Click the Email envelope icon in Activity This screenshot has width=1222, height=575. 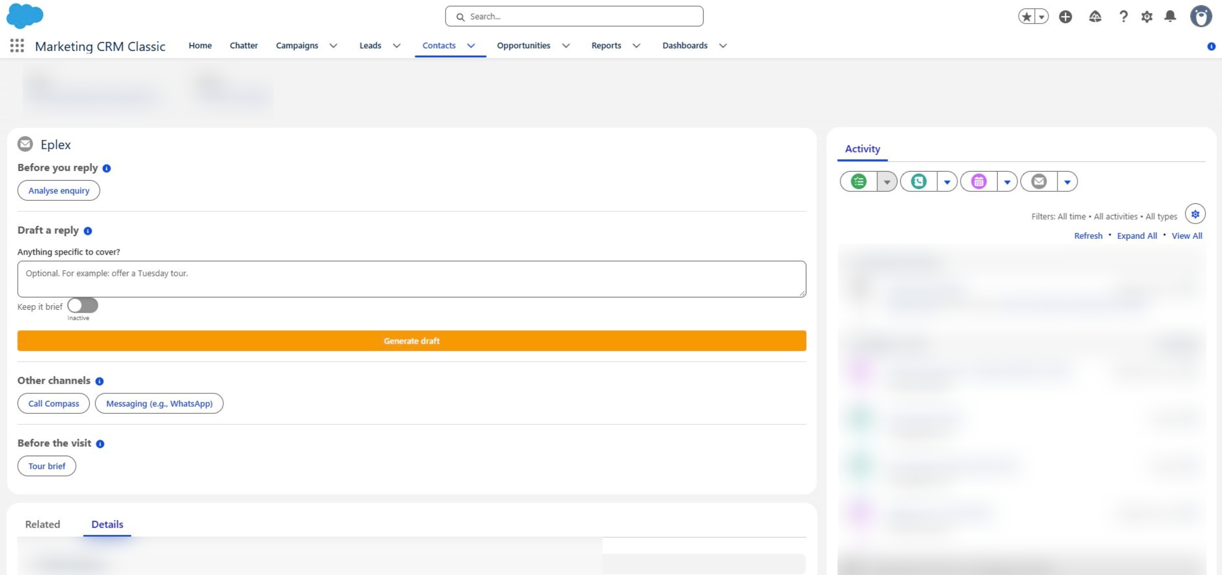pos(1039,182)
